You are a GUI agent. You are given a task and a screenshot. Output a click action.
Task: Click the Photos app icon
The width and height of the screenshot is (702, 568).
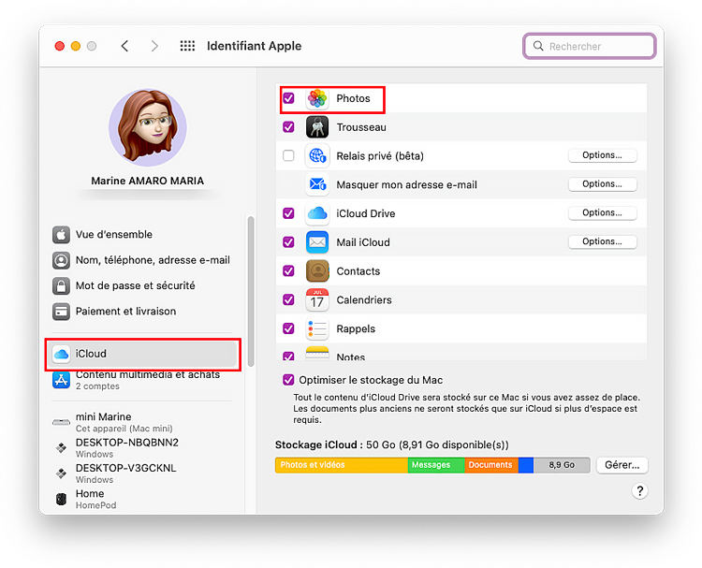317,98
